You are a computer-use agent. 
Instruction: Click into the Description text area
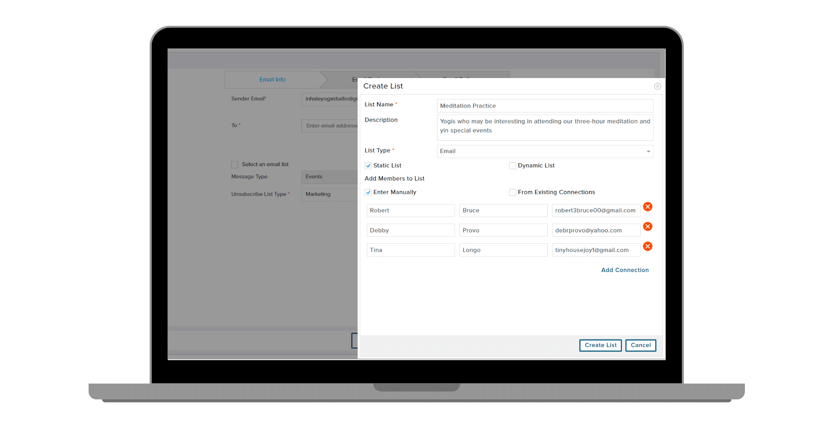coord(545,127)
